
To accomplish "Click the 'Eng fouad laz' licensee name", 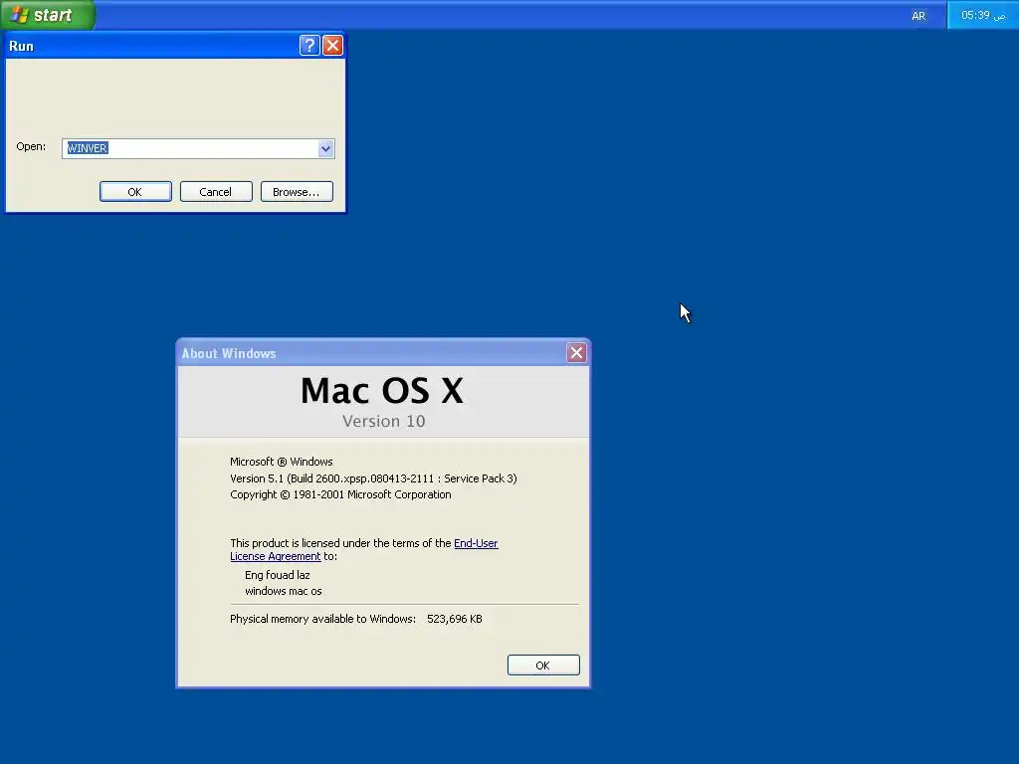I will click(x=278, y=575).
